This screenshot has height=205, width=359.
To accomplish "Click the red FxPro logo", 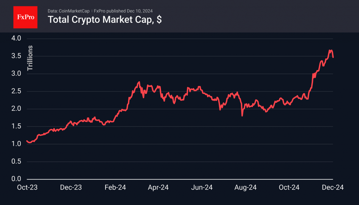I will tap(25, 16).
